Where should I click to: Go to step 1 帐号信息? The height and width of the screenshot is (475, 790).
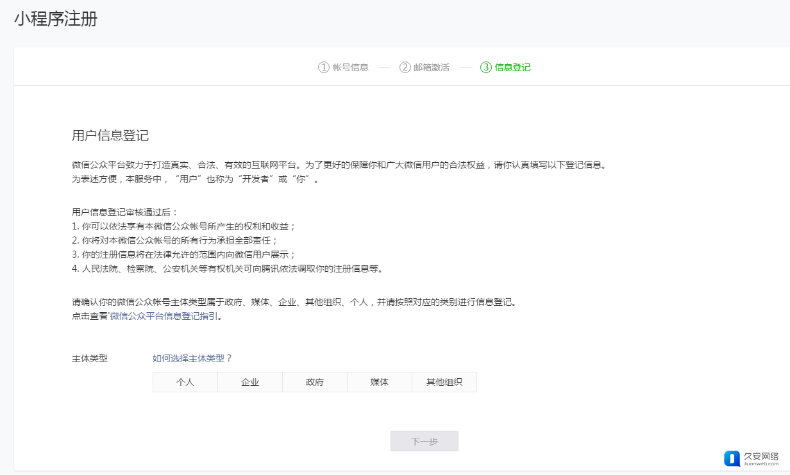point(344,67)
